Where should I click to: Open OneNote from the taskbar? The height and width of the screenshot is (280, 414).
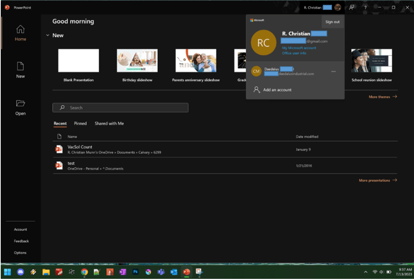pyautogui.click(x=122, y=272)
